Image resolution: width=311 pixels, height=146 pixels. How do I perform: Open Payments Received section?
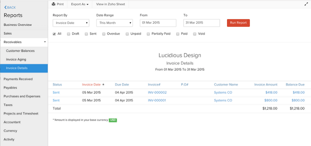(18, 79)
